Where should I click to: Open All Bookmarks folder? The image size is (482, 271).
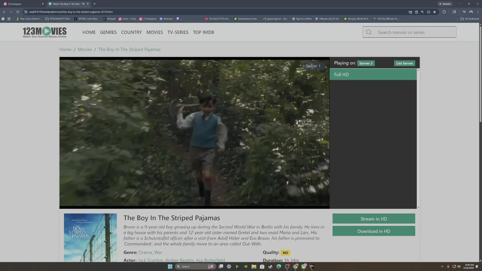(x=470, y=18)
